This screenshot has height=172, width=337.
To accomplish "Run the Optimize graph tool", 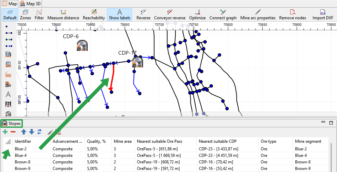I will pyautogui.click(x=197, y=14).
